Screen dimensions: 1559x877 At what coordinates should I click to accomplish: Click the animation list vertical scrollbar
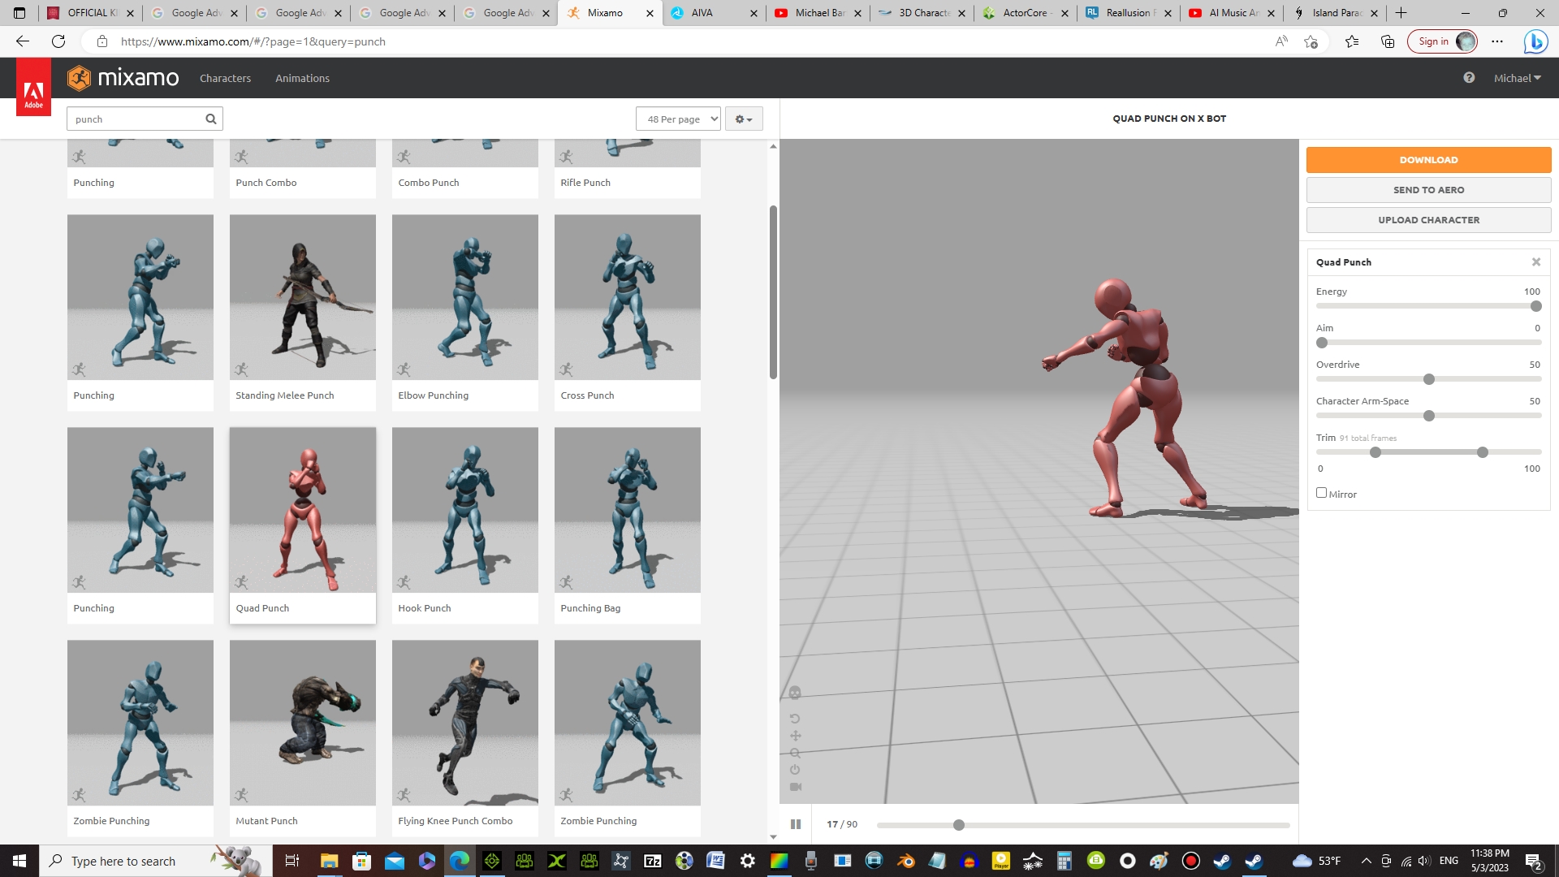(773, 292)
